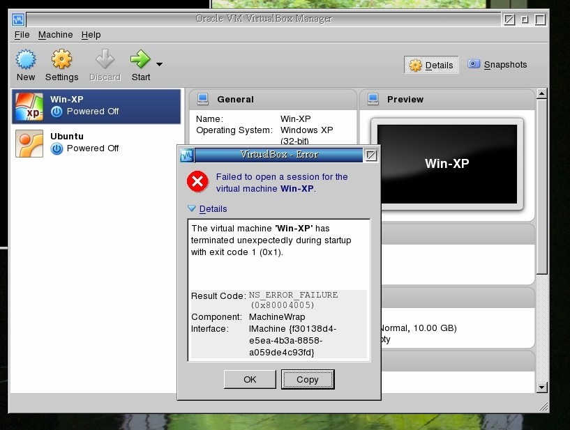Click Ubuntu Powered Off state icon
This screenshot has height=430, width=570.
point(57,148)
